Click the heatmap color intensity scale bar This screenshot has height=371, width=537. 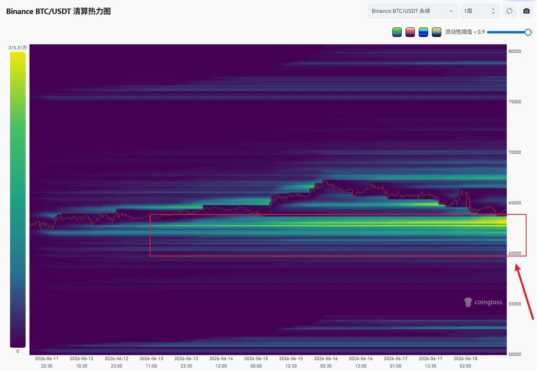pos(18,200)
